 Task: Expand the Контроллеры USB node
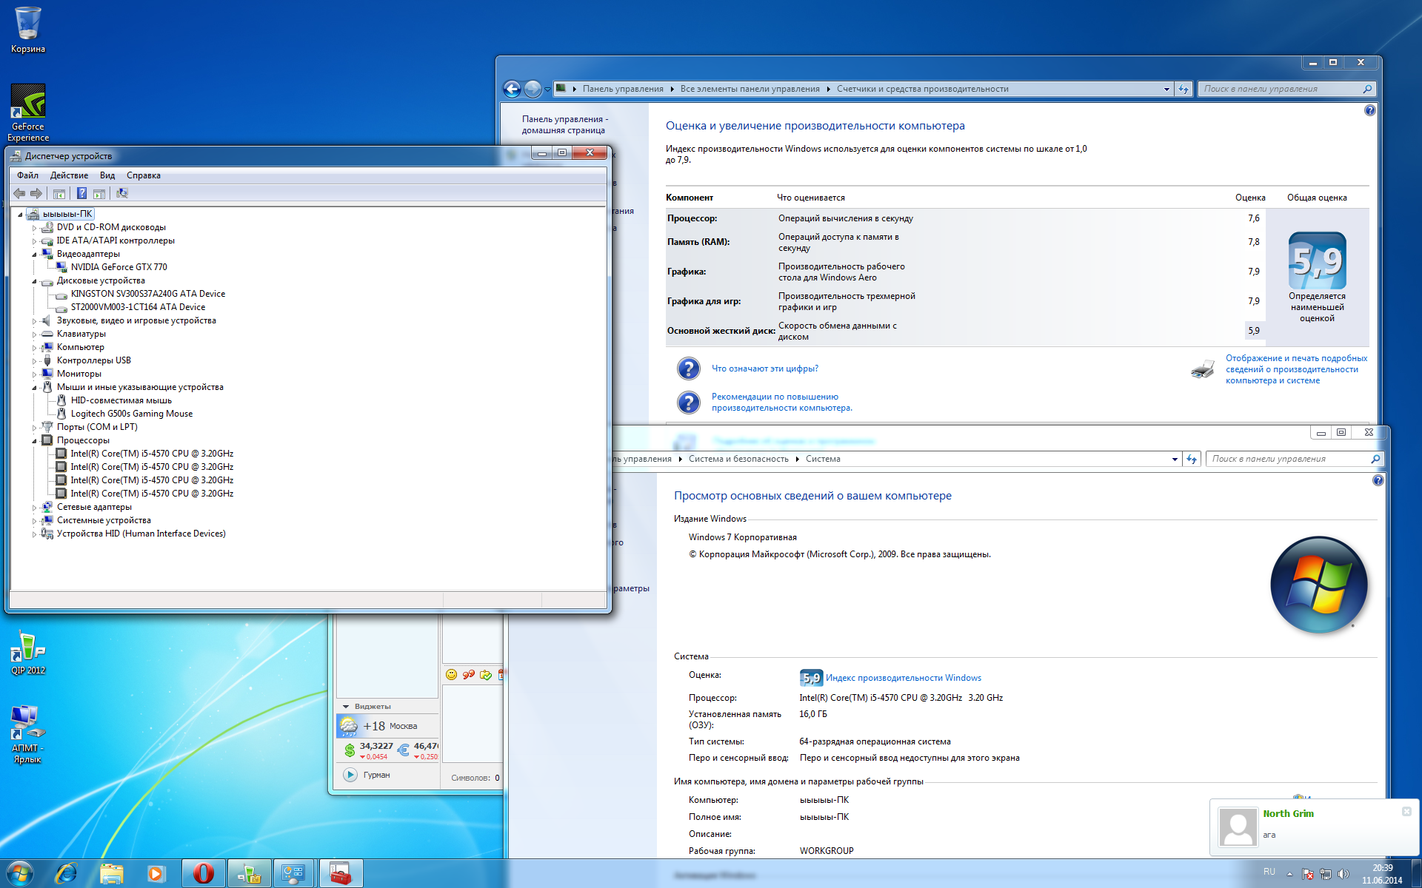pos(34,361)
